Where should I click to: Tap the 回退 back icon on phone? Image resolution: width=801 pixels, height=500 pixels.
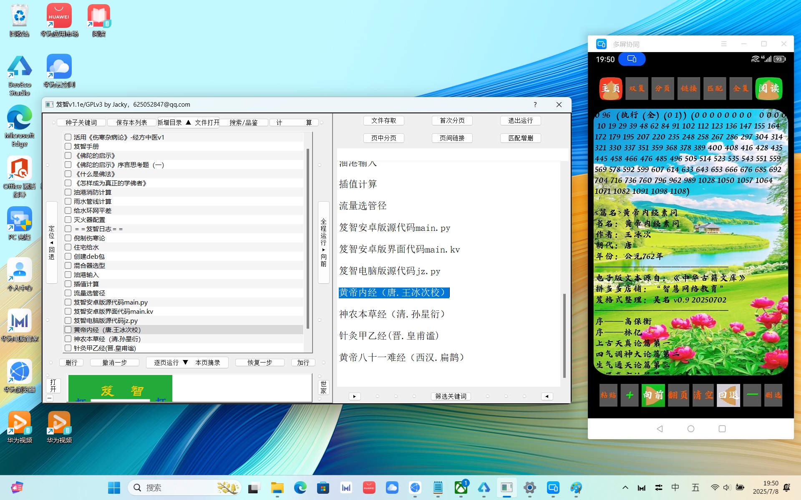(728, 395)
